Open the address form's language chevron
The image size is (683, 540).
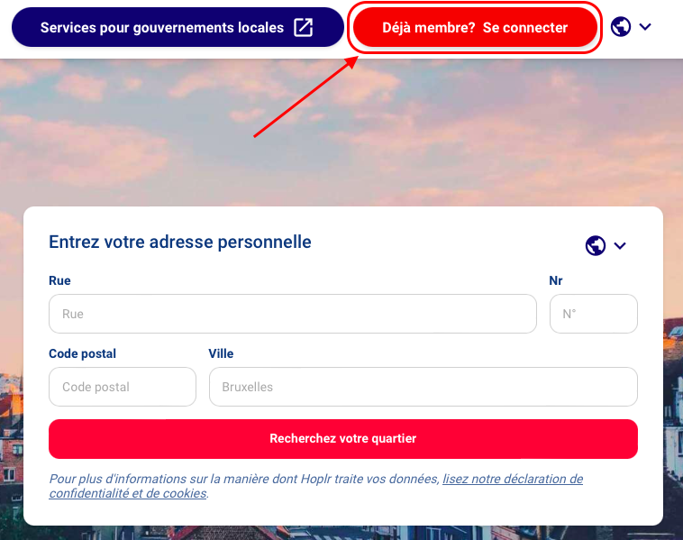pos(620,245)
